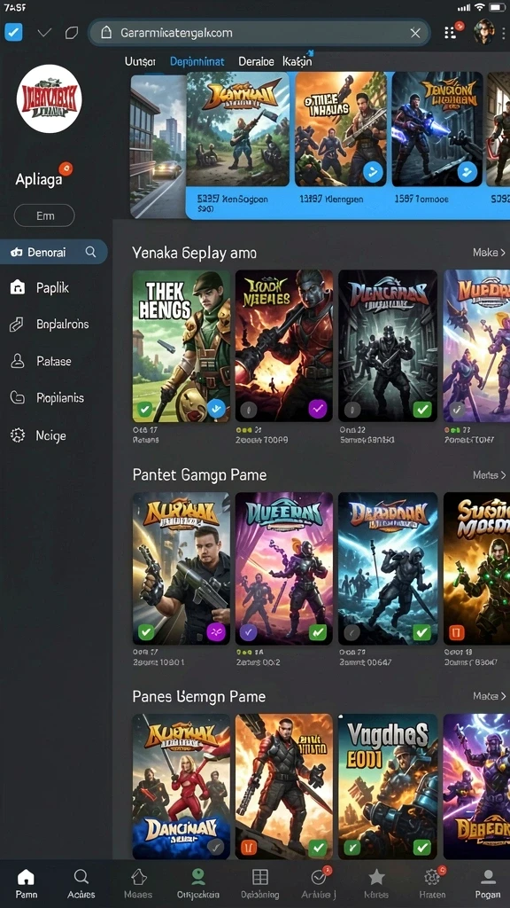The width and height of the screenshot is (510, 908).
Task: Open the Noige gear icon
Action: (18, 435)
